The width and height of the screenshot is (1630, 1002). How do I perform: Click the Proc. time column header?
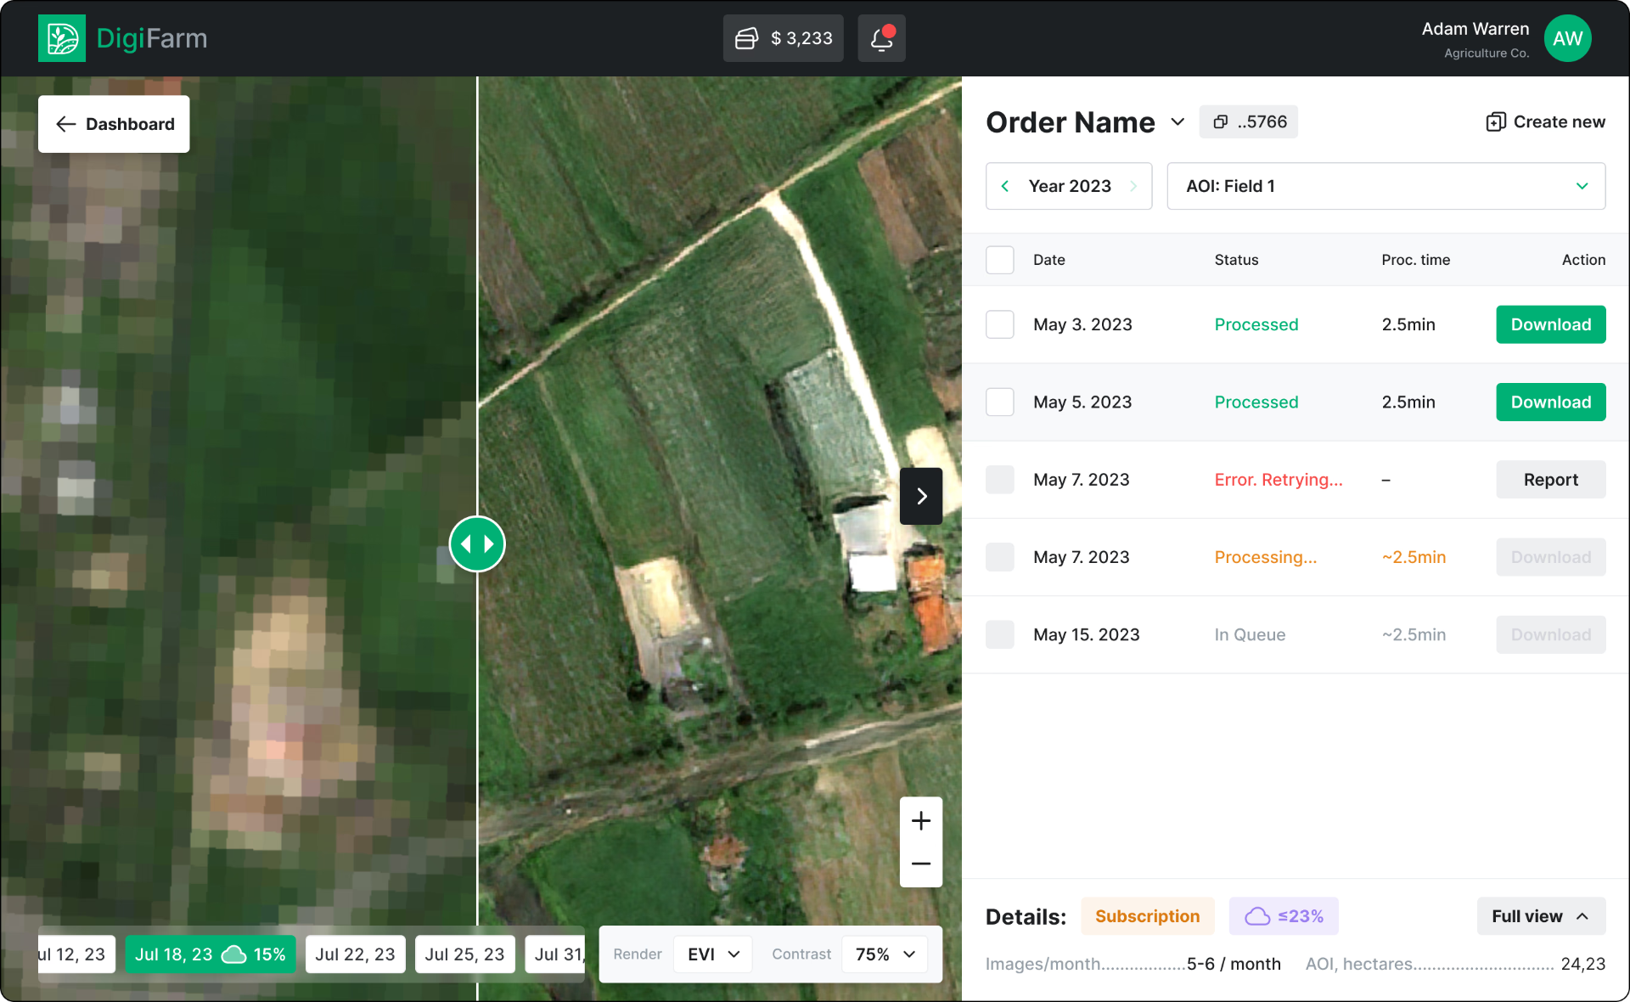tap(1415, 260)
